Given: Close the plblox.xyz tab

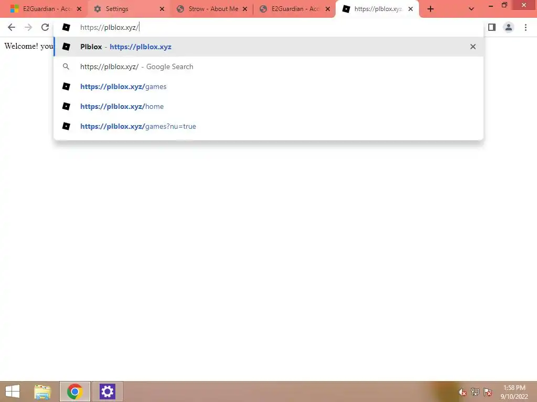Looking at the screenshot, I should 411,9.
